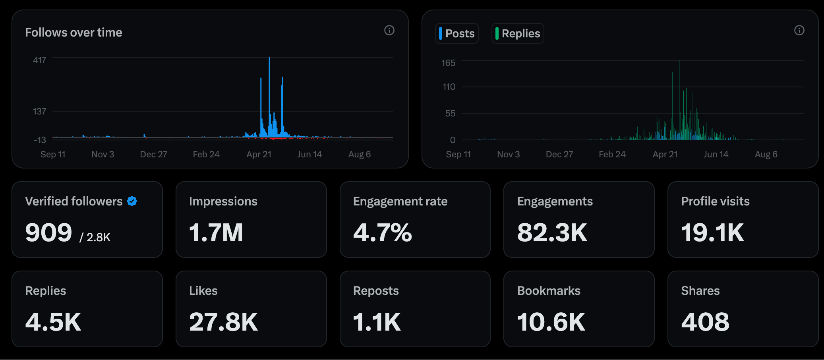Click the 'Dec 27' label on posts chart
824x360 pixels.
(559, 155)
